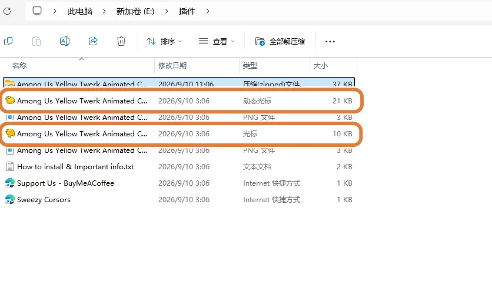Expand the chevron after the monitor icon
Image resolution: width=492 pixels, height=305 pixels.
[55, 11]
